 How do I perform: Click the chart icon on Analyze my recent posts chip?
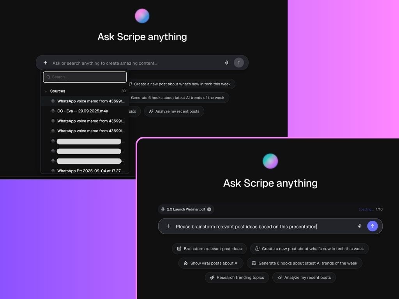pos(280,278)
